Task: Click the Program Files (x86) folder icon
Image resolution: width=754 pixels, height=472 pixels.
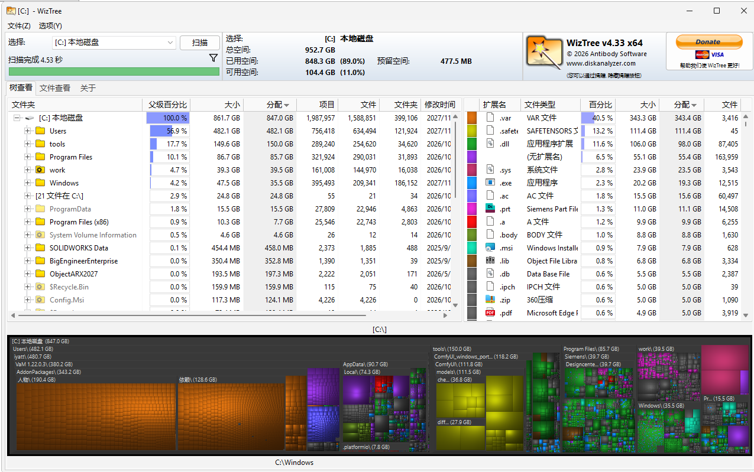Action: pos(40,222)
